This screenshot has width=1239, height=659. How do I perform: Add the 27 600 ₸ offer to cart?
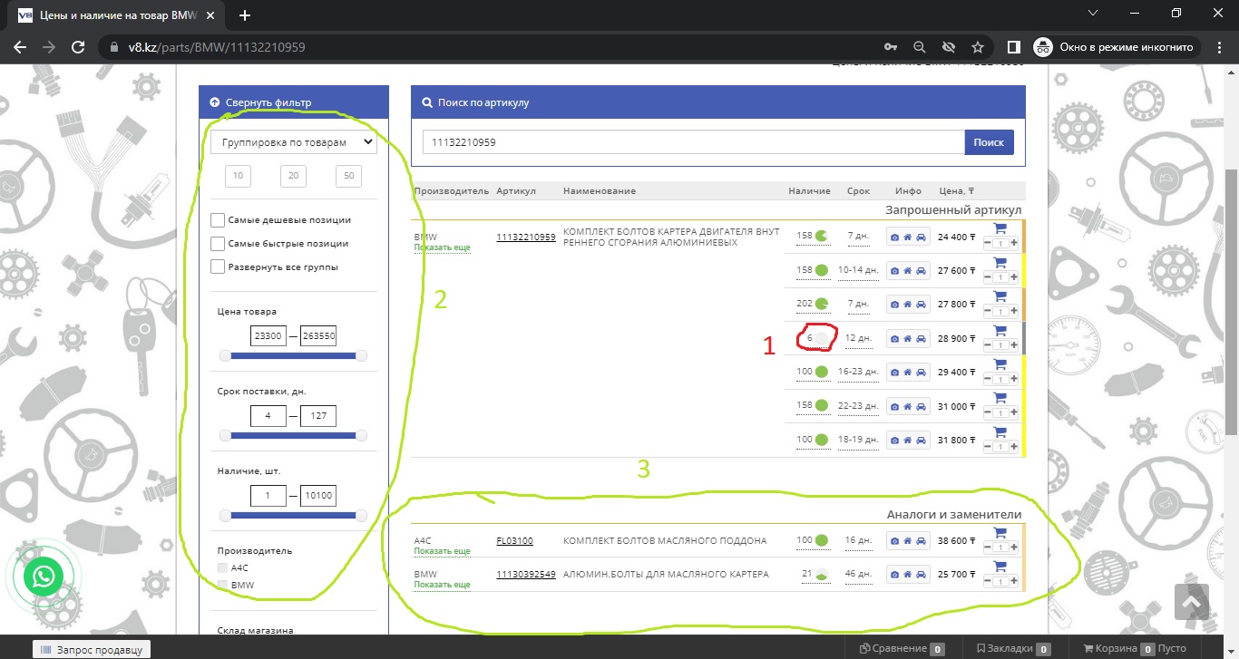1000,263
